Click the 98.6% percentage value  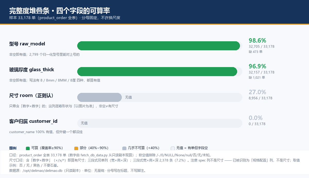(x=257, y=41)
